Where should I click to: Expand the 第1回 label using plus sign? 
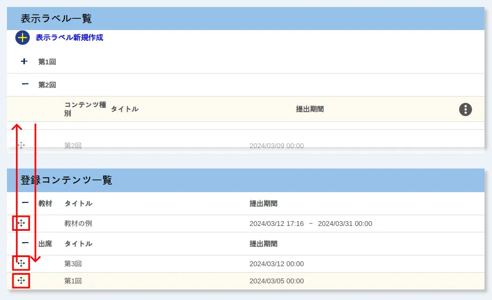click(x=24, y=62)
